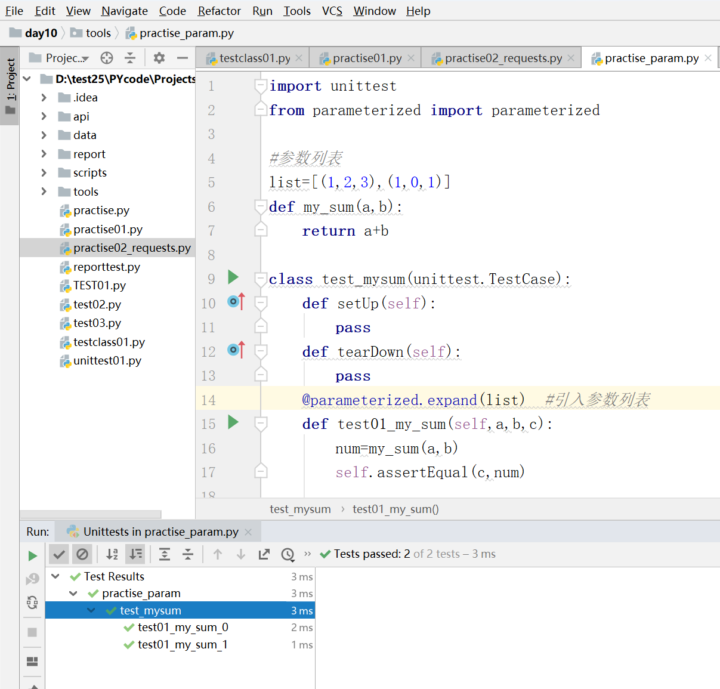Viewport: 720px width, 689px height.
Task: Open the VCS menu
Action: click(332, 11)
